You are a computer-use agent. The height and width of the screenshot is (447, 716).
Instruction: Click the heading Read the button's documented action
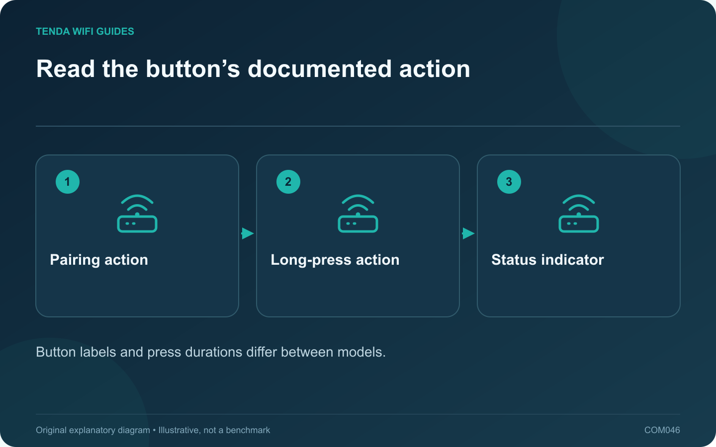(x=253, y=69)
